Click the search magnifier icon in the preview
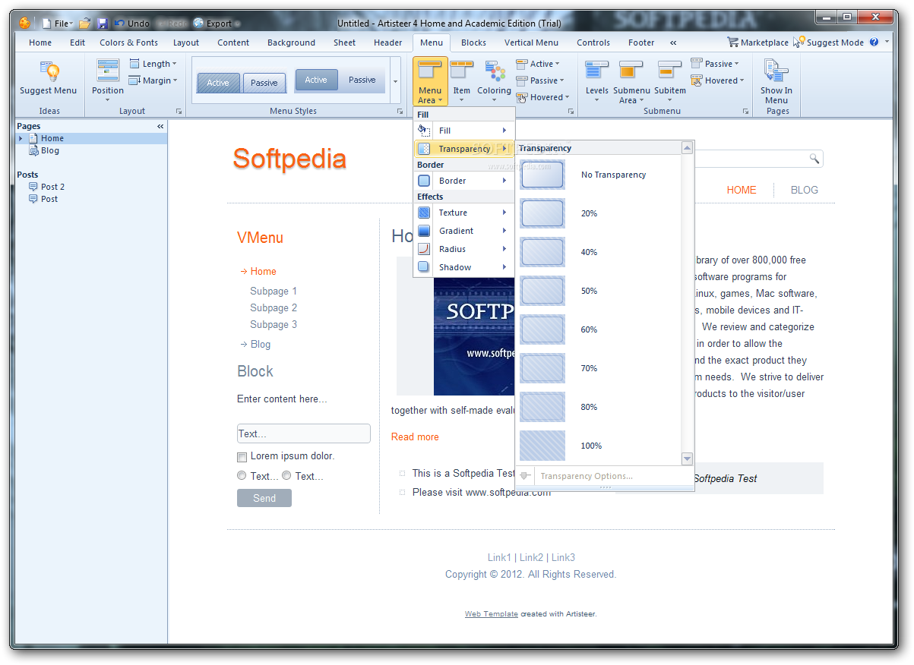The height and width of the screenshot is (665, 914). click(814, 159)
